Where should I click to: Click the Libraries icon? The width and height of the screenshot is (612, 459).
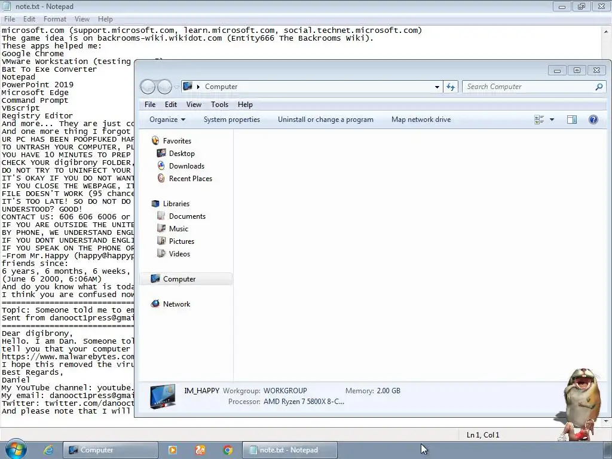click(x=155, y=203)
